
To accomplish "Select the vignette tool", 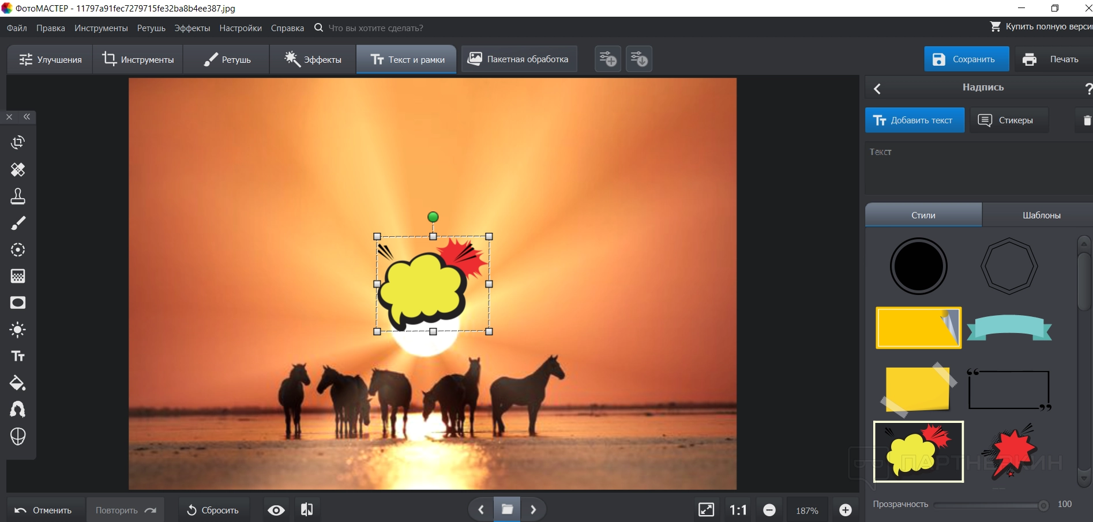I will click(x=18, y=303).
